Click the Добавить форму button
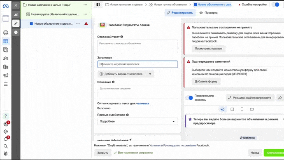This screenshot has width=284, height=160. click(206, 82)
